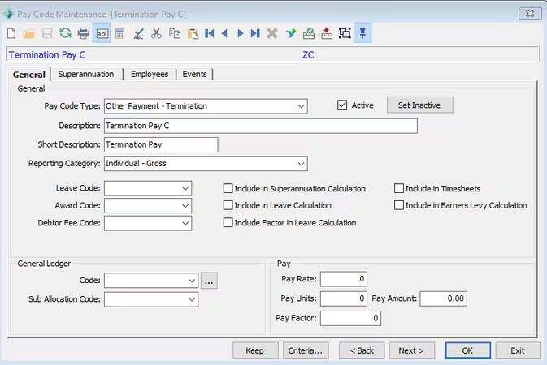The height and width of the screenshot is (365, 547).
Task: Uncheck the Active checkbox
Action: click(342, 105)
